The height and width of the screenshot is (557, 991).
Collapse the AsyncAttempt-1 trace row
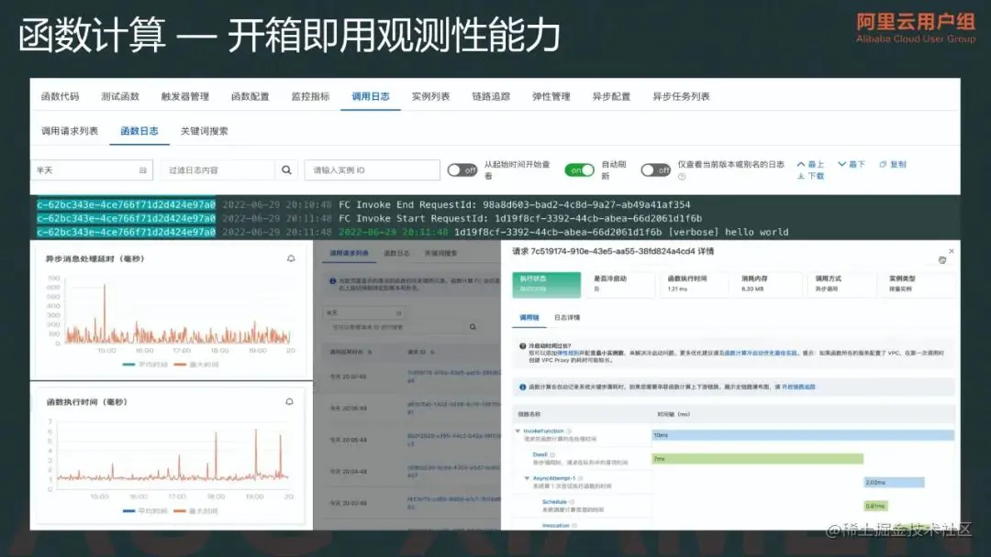pos(527,478)
